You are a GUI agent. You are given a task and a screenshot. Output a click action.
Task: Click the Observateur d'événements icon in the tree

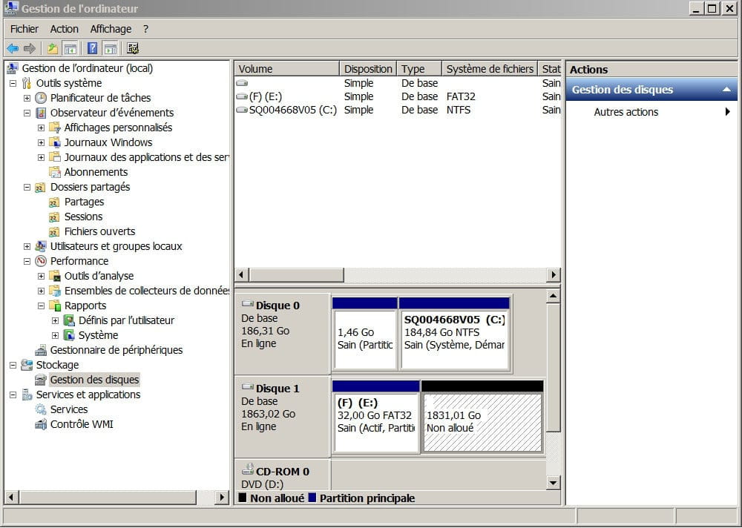[41, 113]
